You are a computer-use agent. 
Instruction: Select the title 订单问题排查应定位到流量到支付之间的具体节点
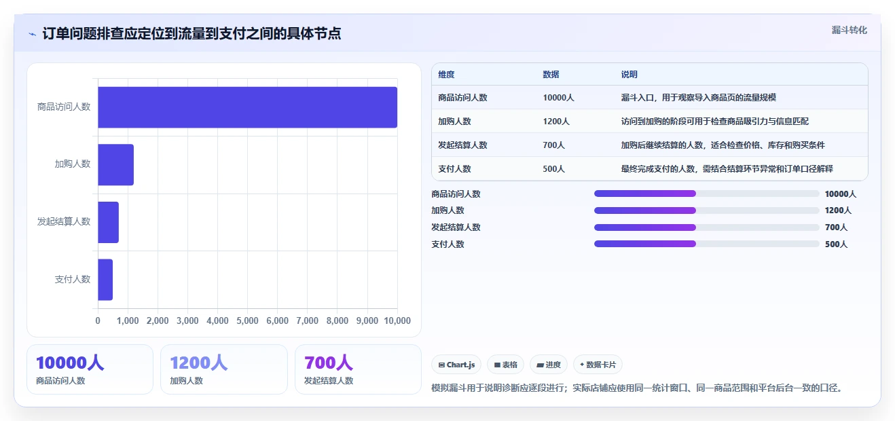point(191,33)
